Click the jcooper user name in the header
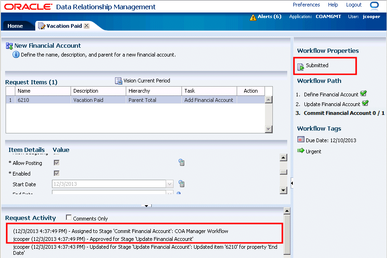The width and height of the screenshot is (387, 258). tap(371, 17)
